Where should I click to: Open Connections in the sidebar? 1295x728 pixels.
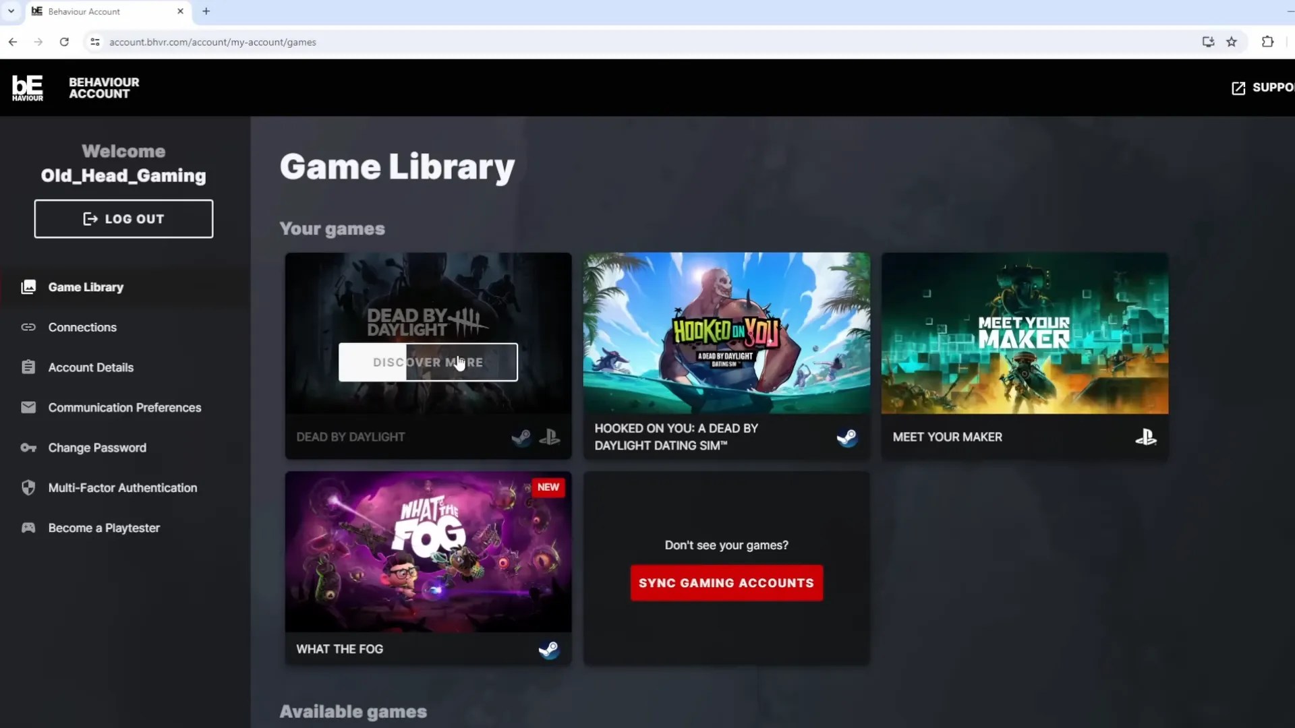click(82, 328)
